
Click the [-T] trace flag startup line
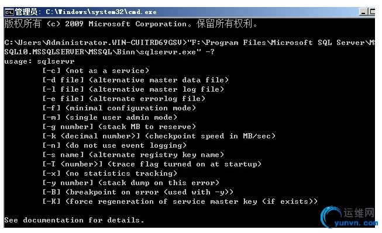152,164
